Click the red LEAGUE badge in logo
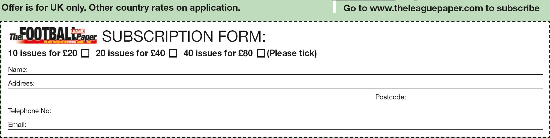The width and height of the screenshot is (550, 138). [78, 31]
